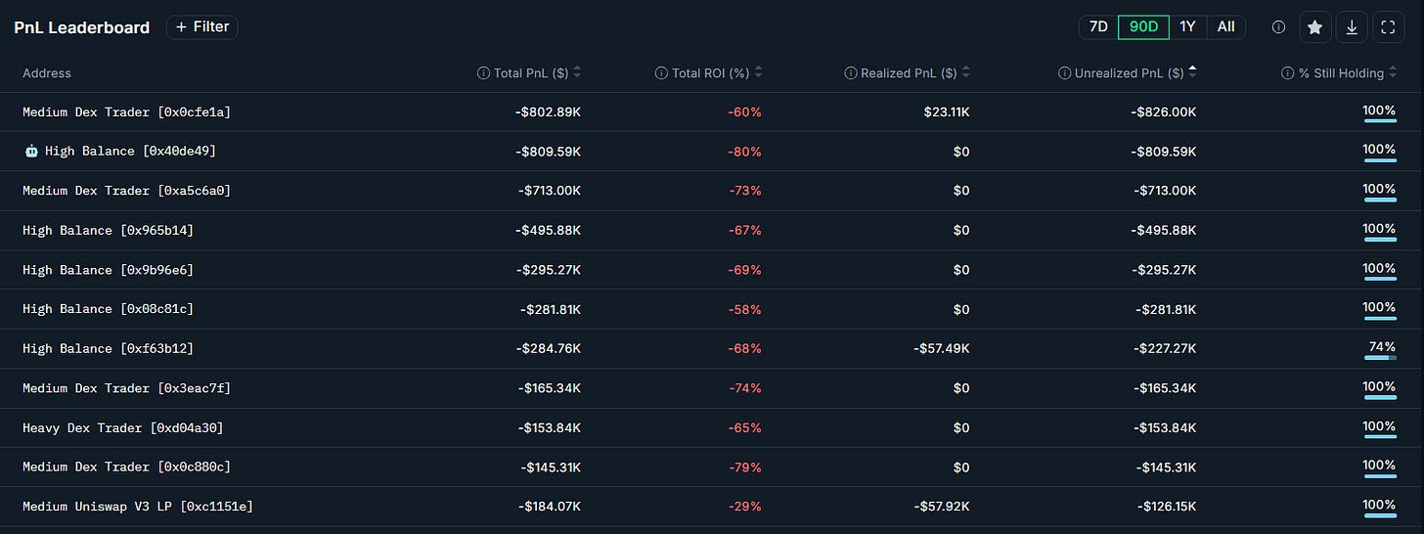Screen dimensions: 1424x534
Task: Click info icon next to Unrealized PnL
Action: click(1065, 73)
